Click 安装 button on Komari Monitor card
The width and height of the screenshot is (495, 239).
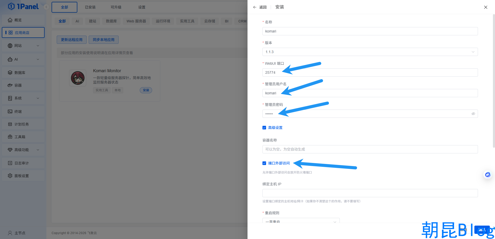click(x=146, y=90)
